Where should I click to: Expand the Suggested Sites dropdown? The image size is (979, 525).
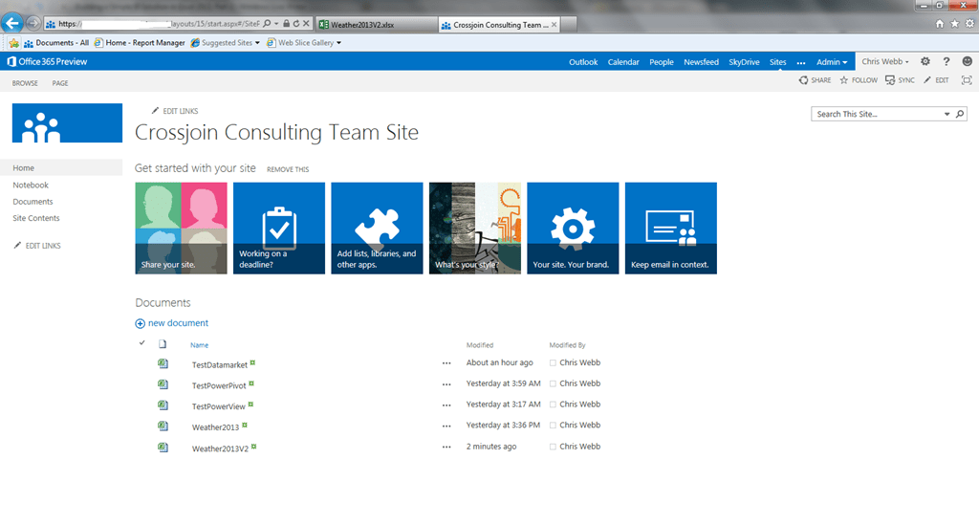[x=257, y=43]
